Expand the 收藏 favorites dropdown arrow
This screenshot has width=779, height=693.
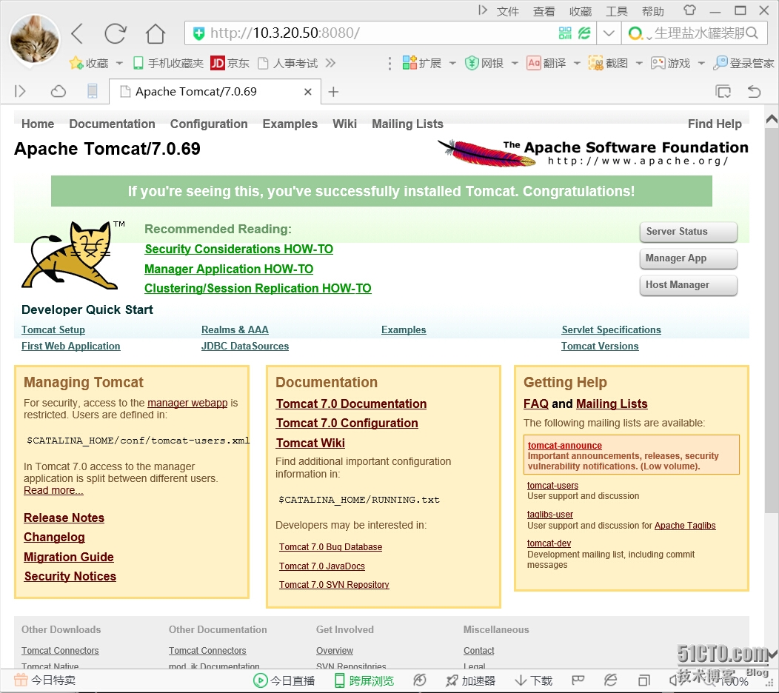[119, 63]
